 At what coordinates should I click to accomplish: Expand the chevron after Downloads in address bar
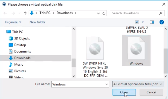pyautogui.click(x=76, y=13)
